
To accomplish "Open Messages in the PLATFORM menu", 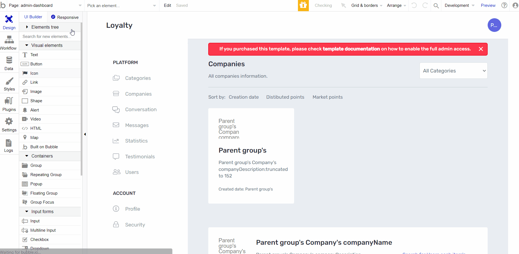I will tap(131, 125).
